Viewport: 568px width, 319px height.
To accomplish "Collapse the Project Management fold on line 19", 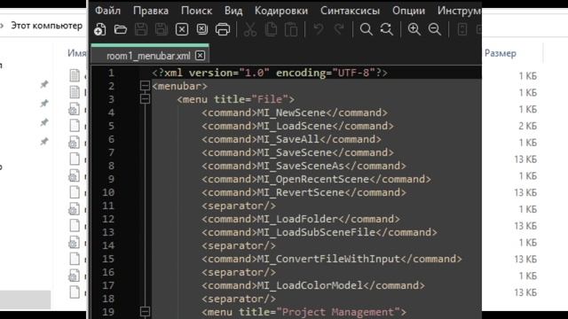I will pos(145,311).
